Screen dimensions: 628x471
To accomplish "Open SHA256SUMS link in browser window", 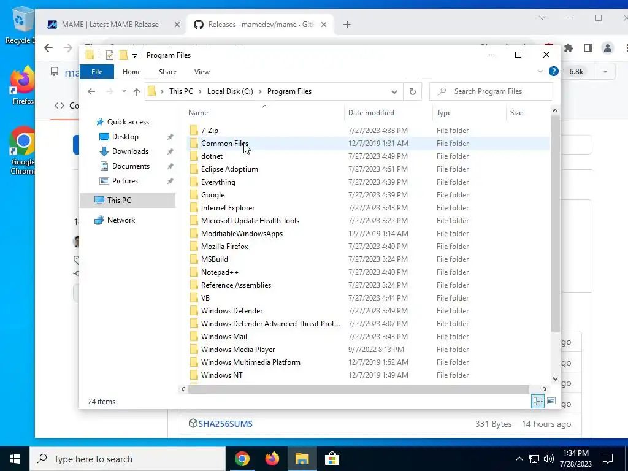I will 225,424.
